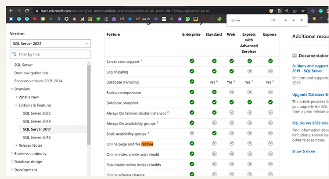Go back to the previous page
Screen dimensions: 329x179
11,11
